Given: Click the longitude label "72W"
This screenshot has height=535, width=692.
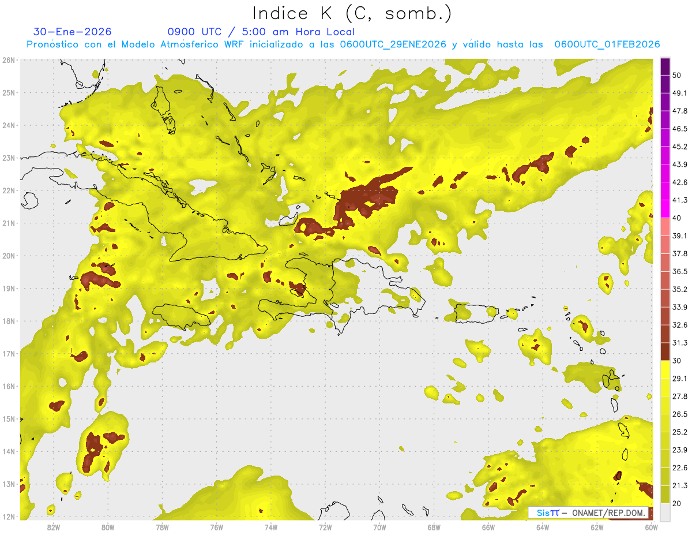Looking at the screenshot, I should click(325, 527).
